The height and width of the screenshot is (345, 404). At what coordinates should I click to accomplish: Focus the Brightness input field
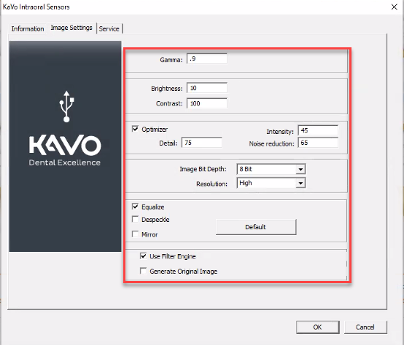[207, 88]
